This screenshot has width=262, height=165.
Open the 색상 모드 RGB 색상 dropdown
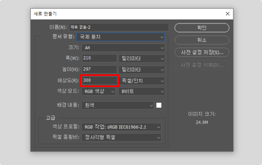tap(98, 92)
